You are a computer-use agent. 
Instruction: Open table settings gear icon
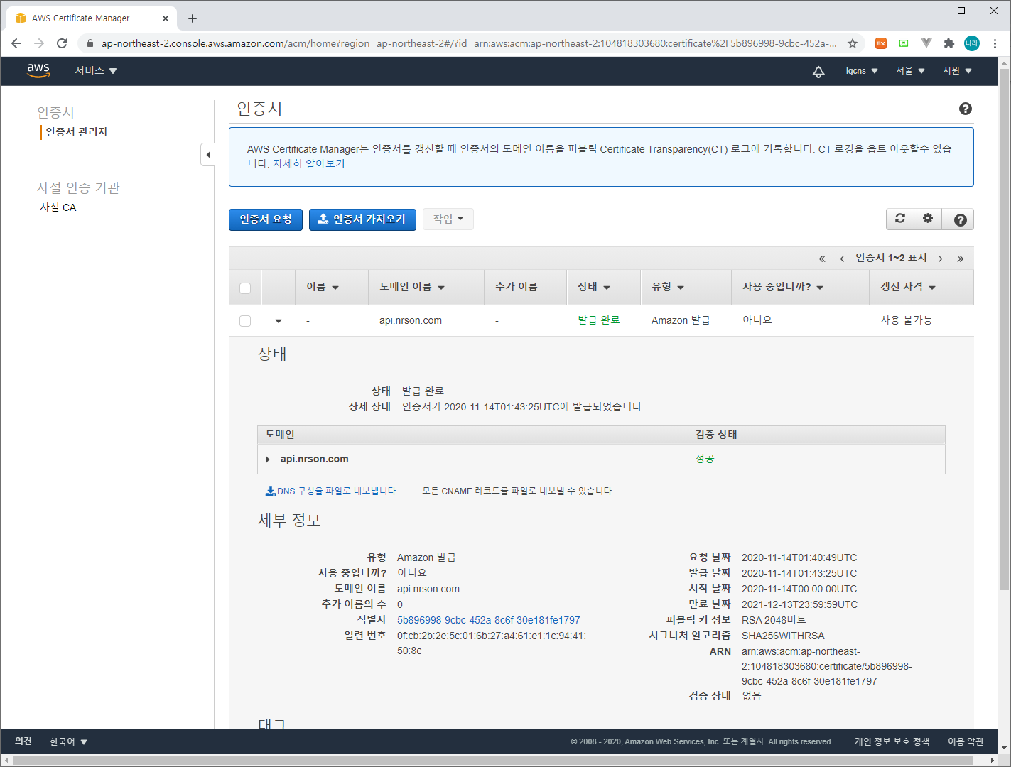928,219
